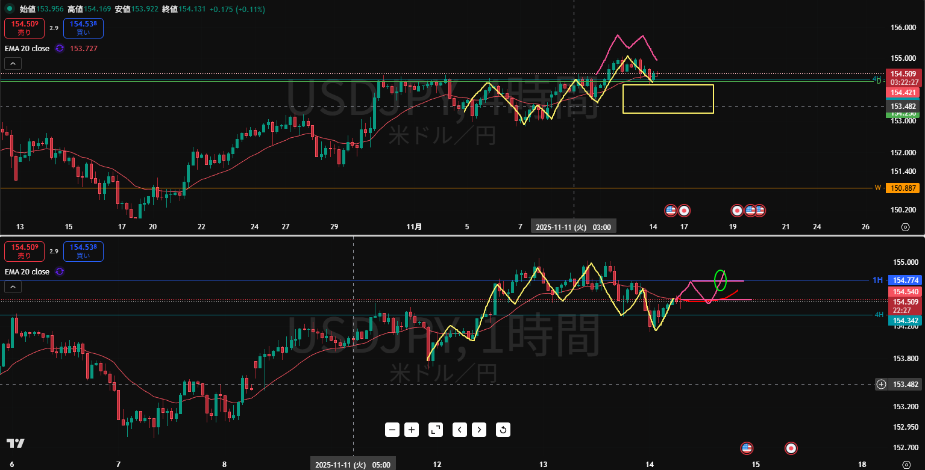This screenshot has height=470, width=925.
Task: Click the yellow rectangle drawing on the 4-hour chart
Action: point(668,85)
